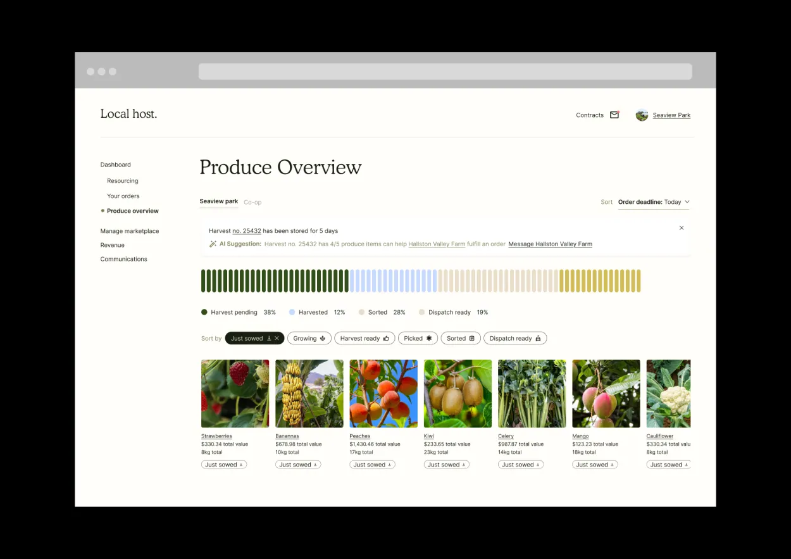The width and height of the screenshot is (791, 559).
Task: Click the AI Suggestion magic wand icon
Action: (x=213, y=244)
